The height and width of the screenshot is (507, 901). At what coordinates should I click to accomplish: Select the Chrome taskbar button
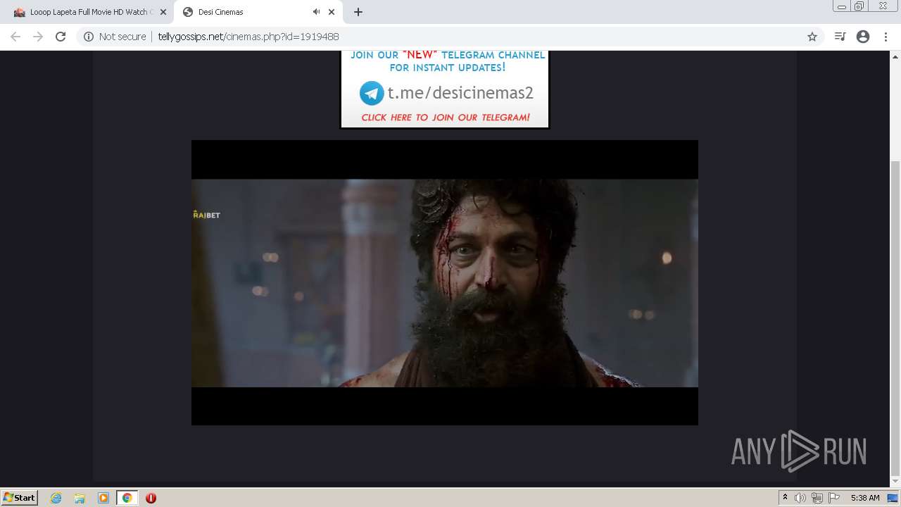tap(127, 498)
